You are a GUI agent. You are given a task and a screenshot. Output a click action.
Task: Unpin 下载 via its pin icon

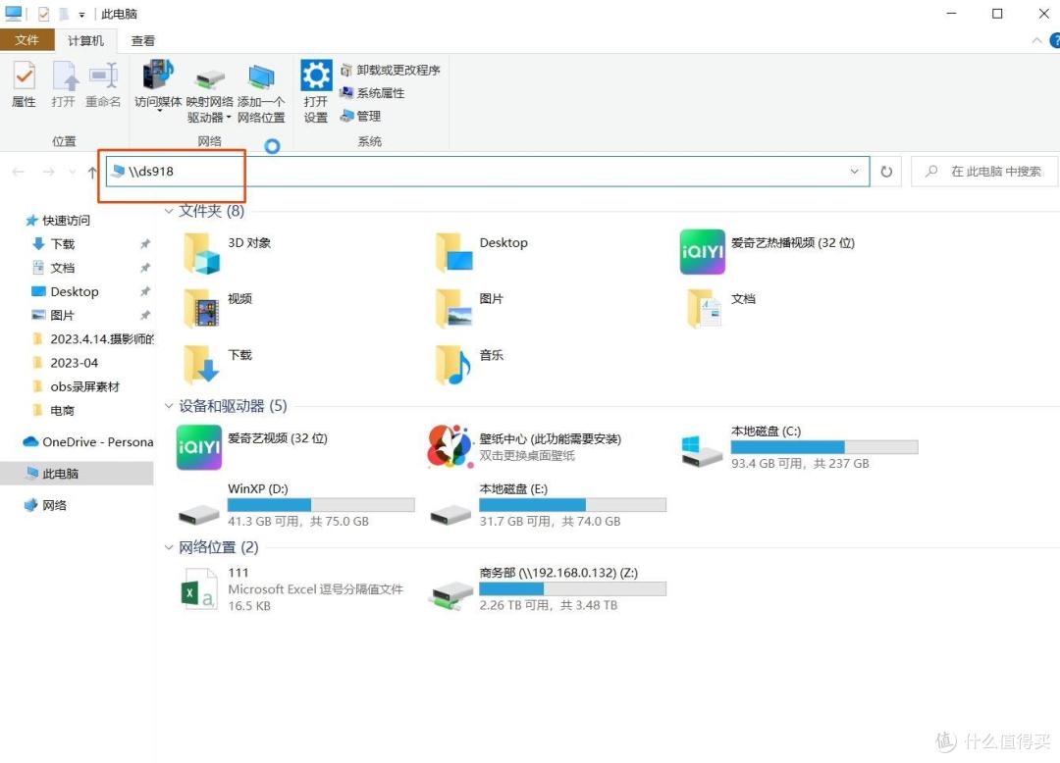144,244
